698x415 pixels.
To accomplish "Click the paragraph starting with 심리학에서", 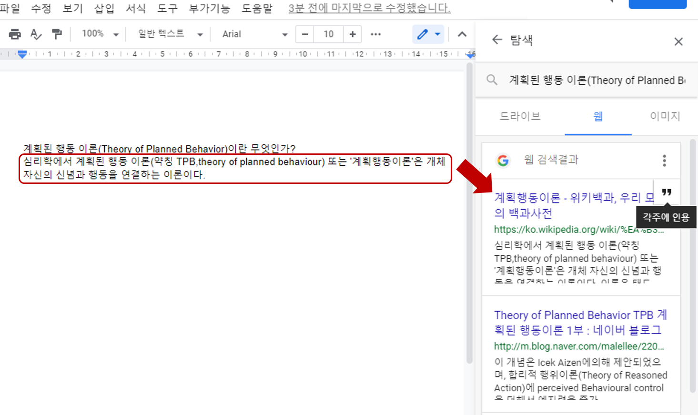I will point(234,168).
